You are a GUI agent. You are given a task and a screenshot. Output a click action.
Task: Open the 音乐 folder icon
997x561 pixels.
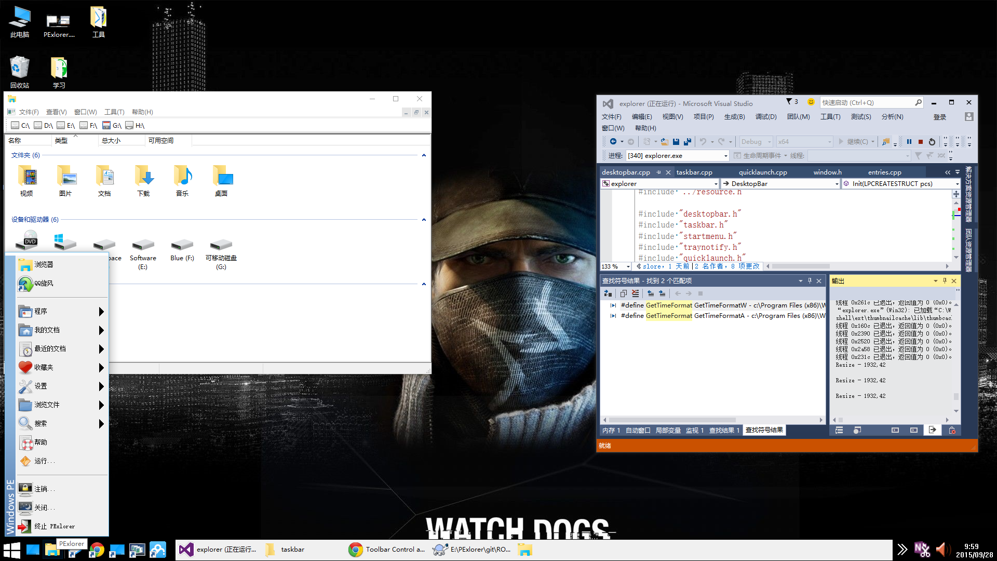pos(182,181)
